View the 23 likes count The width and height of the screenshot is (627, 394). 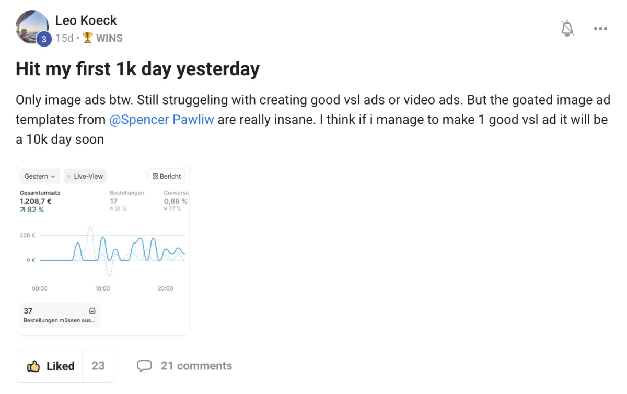98,366
